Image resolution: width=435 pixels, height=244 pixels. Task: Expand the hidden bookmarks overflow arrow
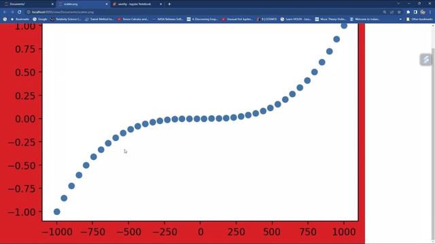coord(400,20)
